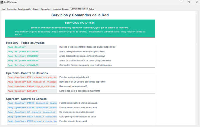
Task: Click the OperServ DEOP command
Action: [32, 117]
